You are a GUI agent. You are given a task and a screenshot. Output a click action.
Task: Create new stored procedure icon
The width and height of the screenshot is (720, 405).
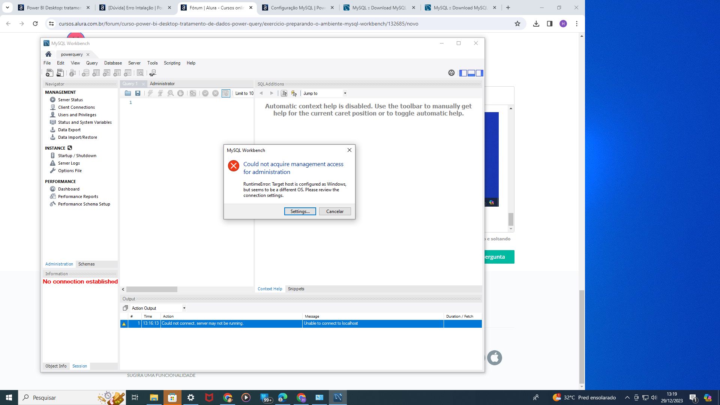point(117,73)
